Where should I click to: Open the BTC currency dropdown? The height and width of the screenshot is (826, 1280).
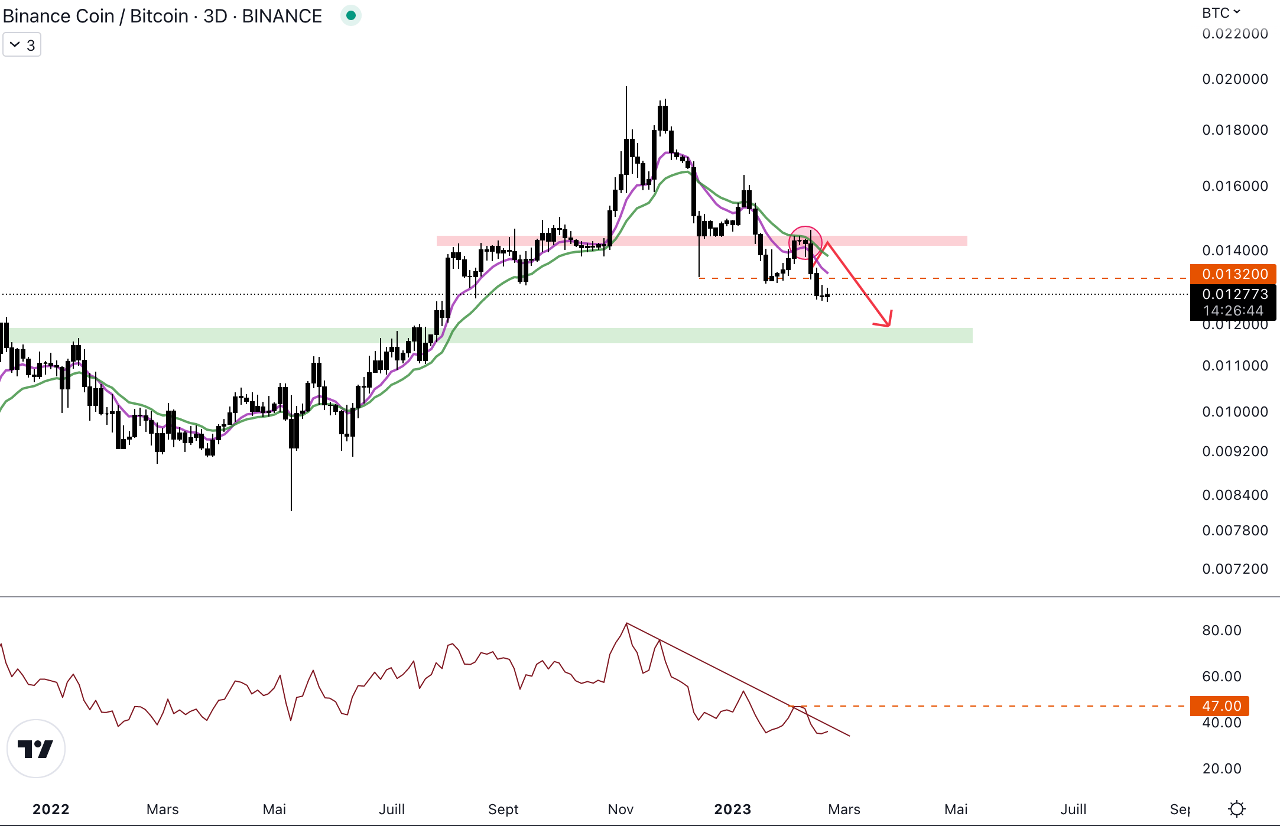(x=1221, y=12)
